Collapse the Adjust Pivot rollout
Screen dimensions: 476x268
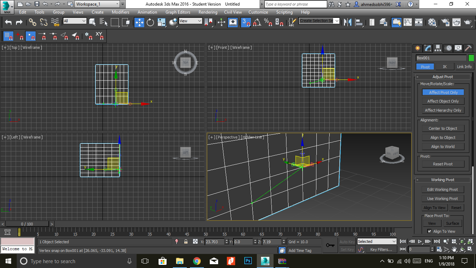coord(443,77)
